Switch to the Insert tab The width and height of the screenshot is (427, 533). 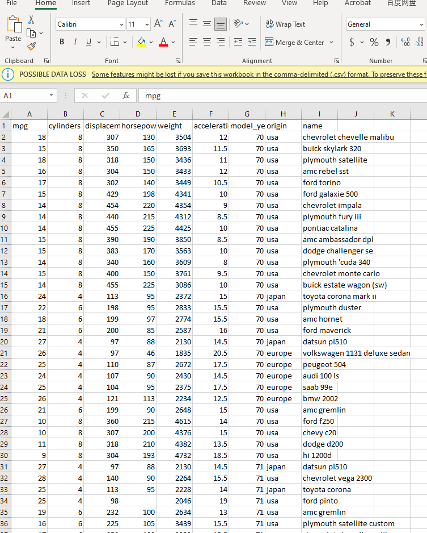(x=81, y=3)
